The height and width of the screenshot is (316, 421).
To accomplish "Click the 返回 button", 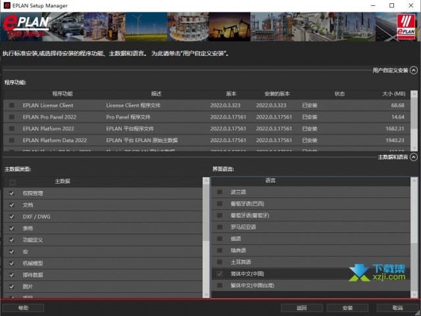I will (x=301, y=308).
